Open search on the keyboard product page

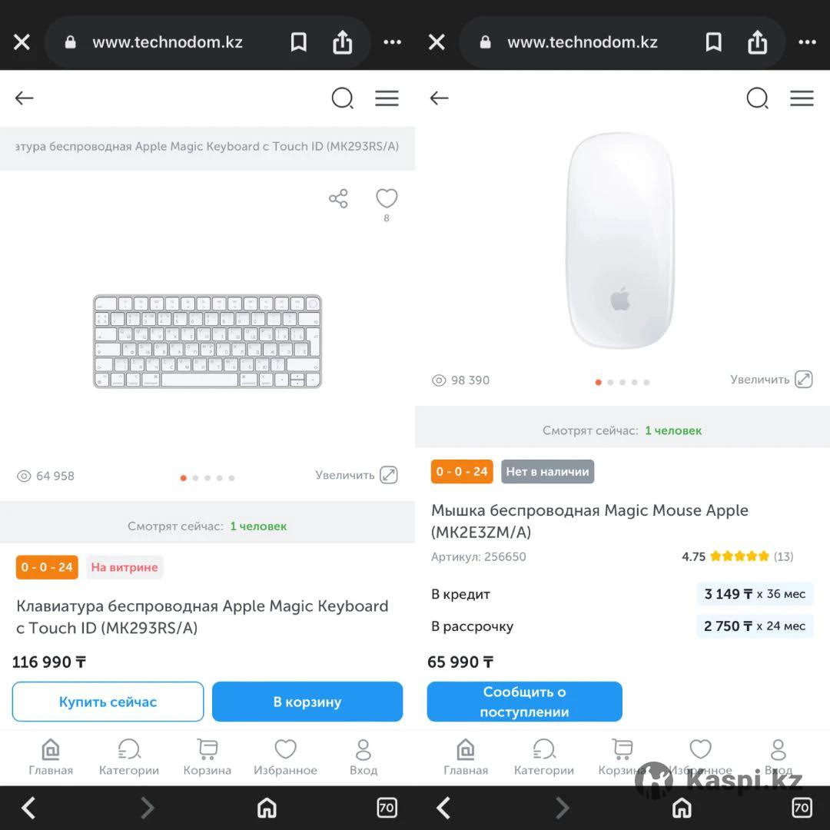[342, 98]
